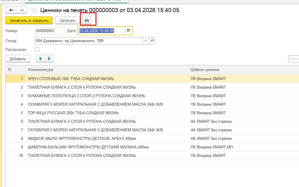The height and width of the screenshot is (187, 299).
Task: Open the calendar picker for Дата
Action: 128,31
